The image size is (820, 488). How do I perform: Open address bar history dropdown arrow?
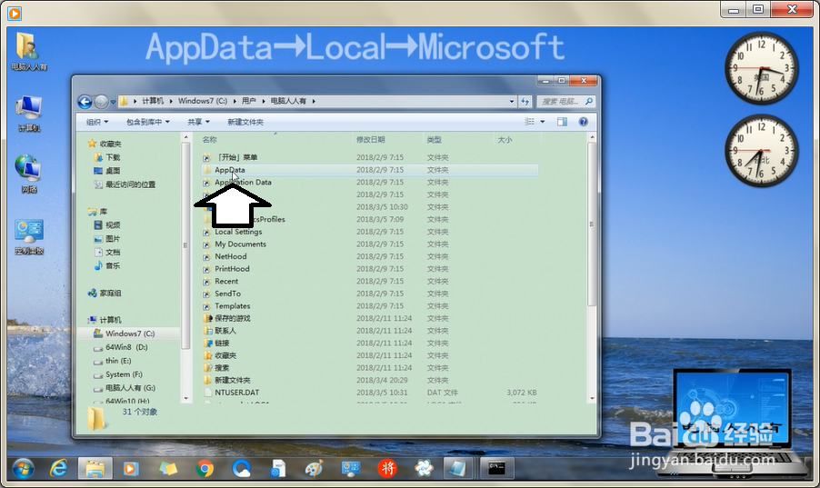(x=512, y=102)
